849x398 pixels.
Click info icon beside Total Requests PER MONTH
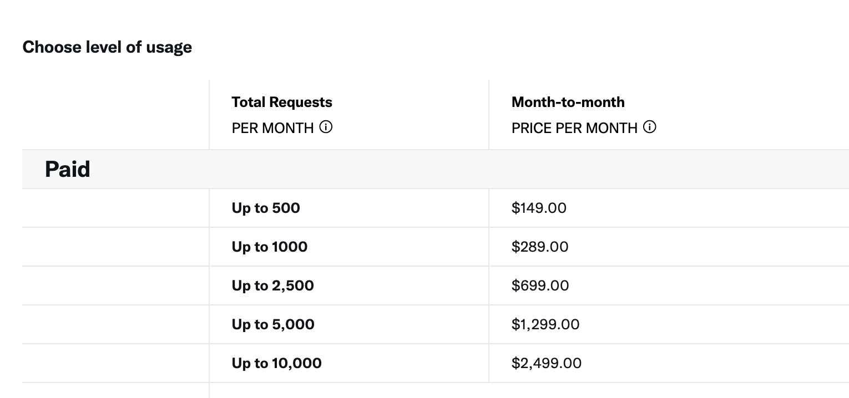(x=326, y=127)
